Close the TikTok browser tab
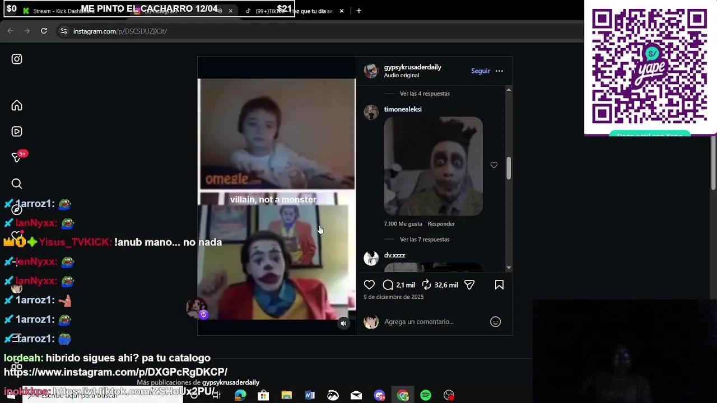The image size is (717, 403). pos(342,11)
